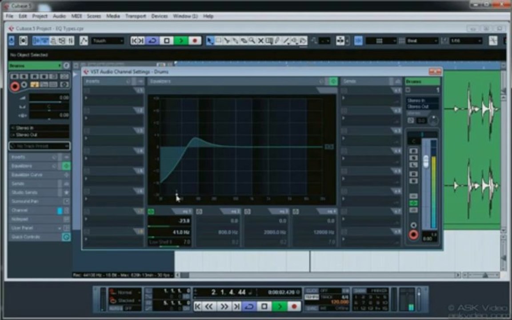Enable EQ band 4 power button
512x320 pixels.
296,212
